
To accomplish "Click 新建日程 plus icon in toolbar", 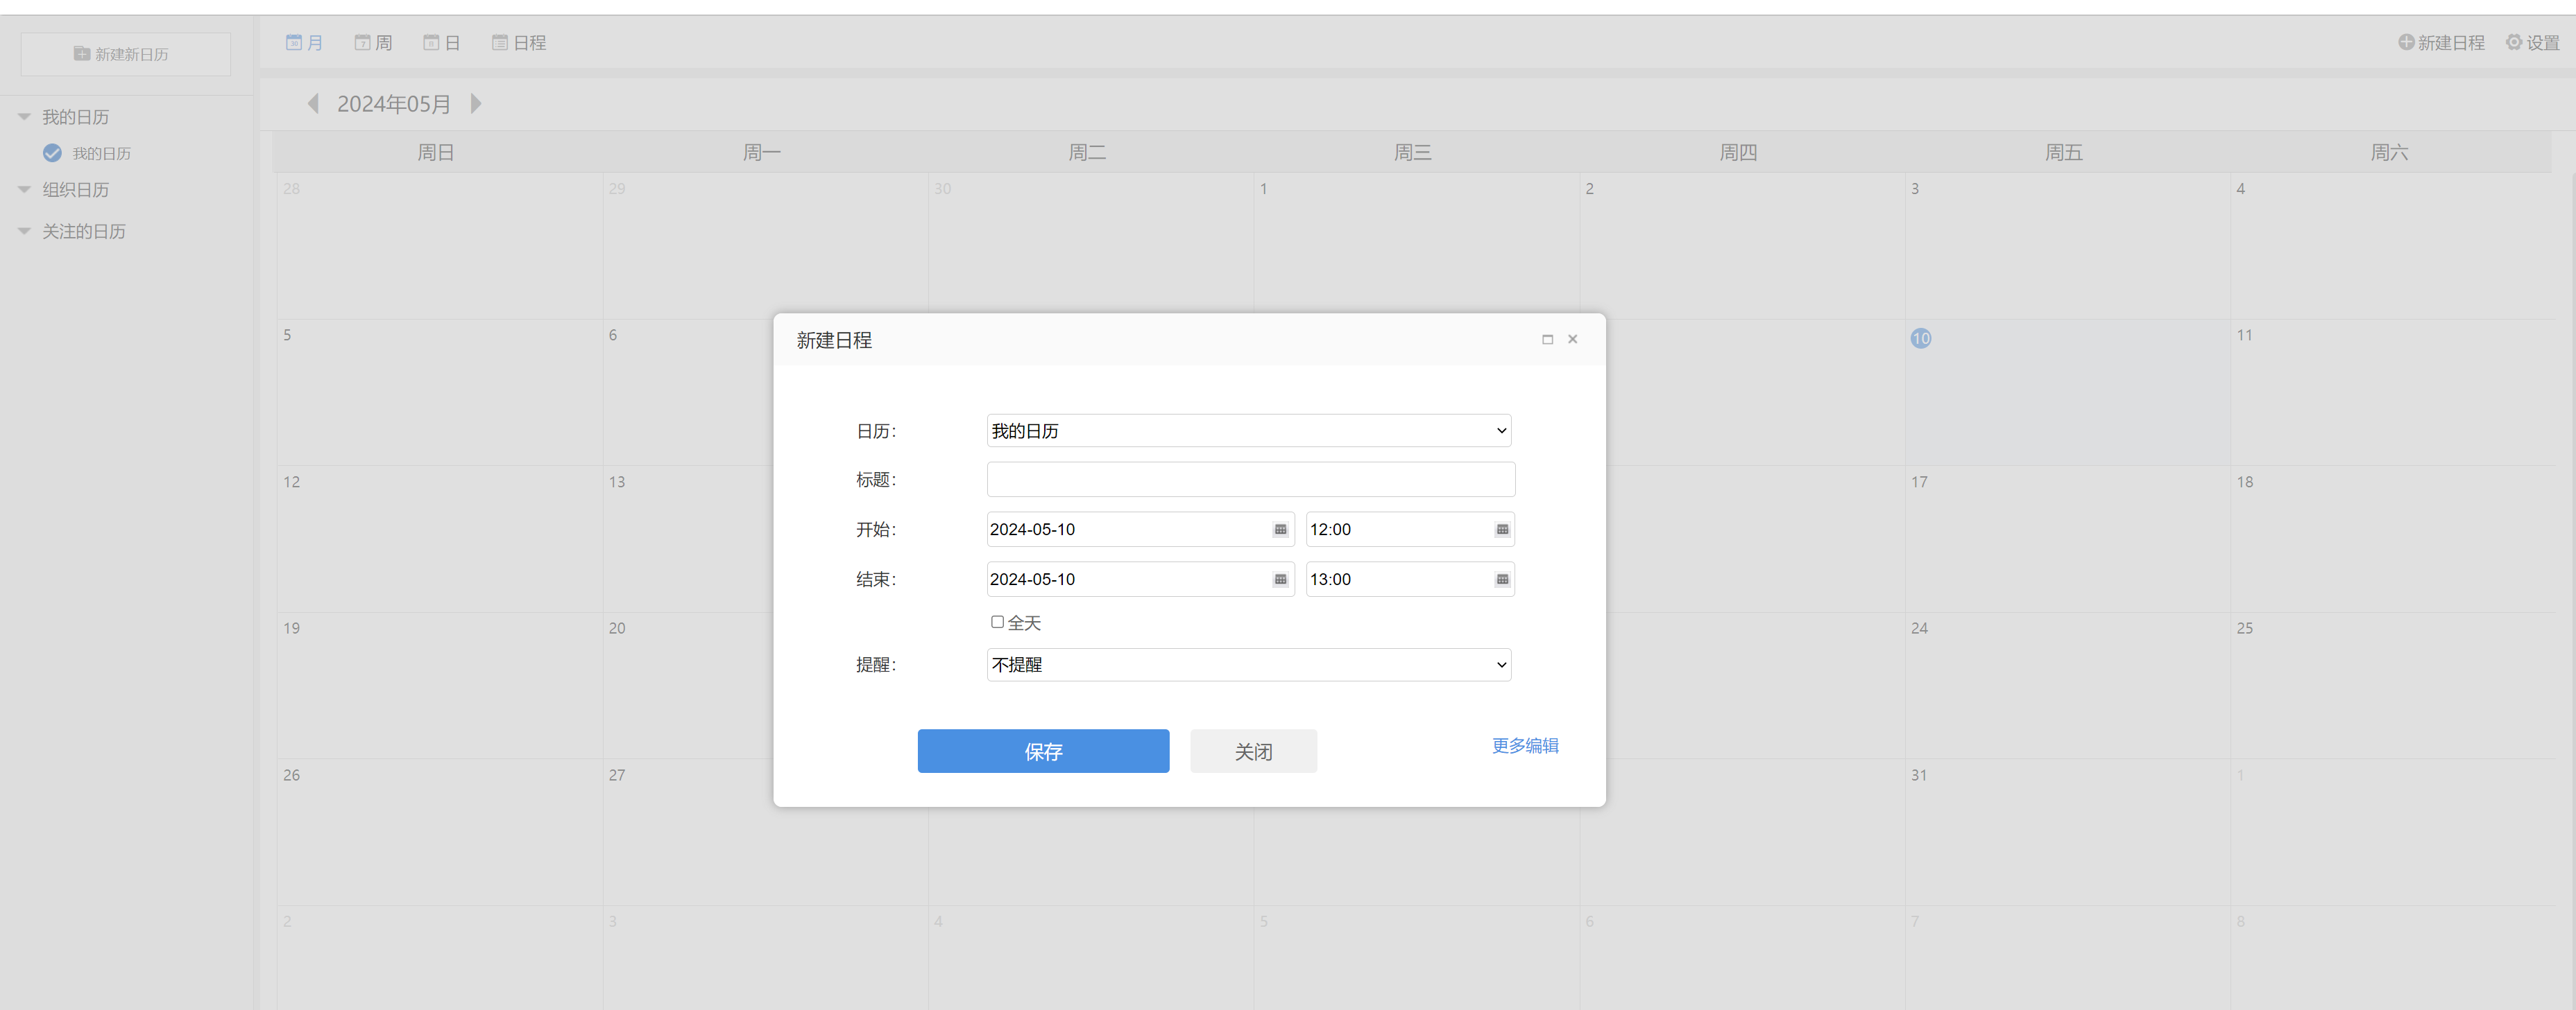I will tap(2406, 42).
